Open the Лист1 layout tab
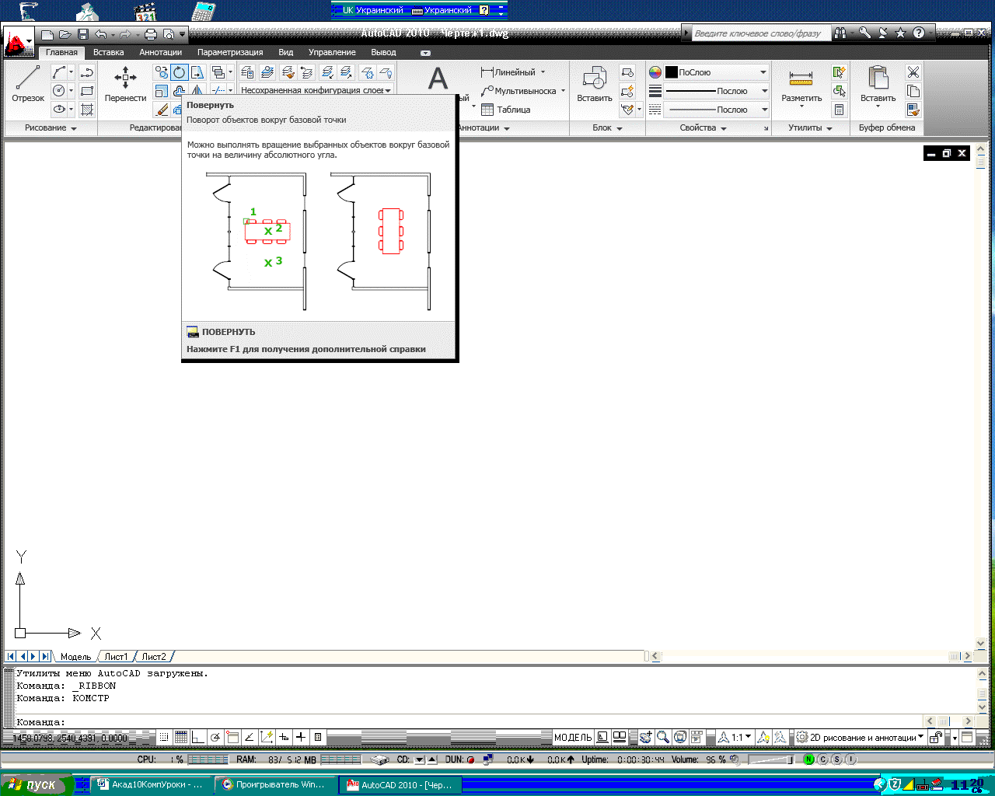Viewport: 995px width, 796px height. pos(116,657)
